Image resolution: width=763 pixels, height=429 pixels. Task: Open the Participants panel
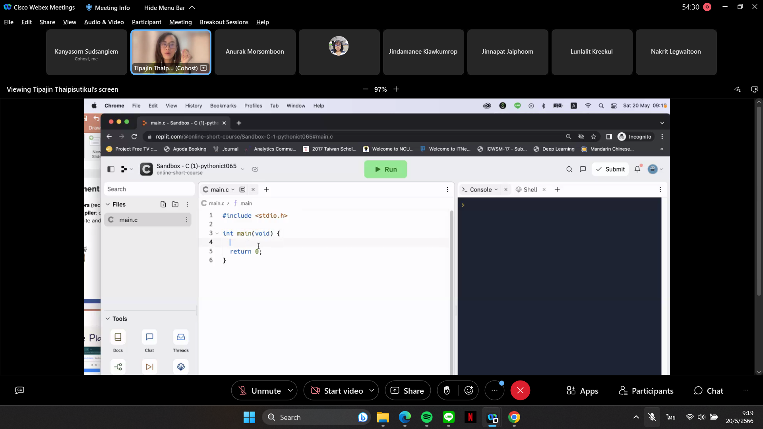[x=646, y=391]
